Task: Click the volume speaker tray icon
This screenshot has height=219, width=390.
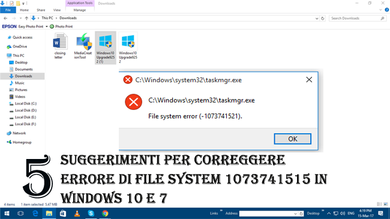Action: coord(343,214)
